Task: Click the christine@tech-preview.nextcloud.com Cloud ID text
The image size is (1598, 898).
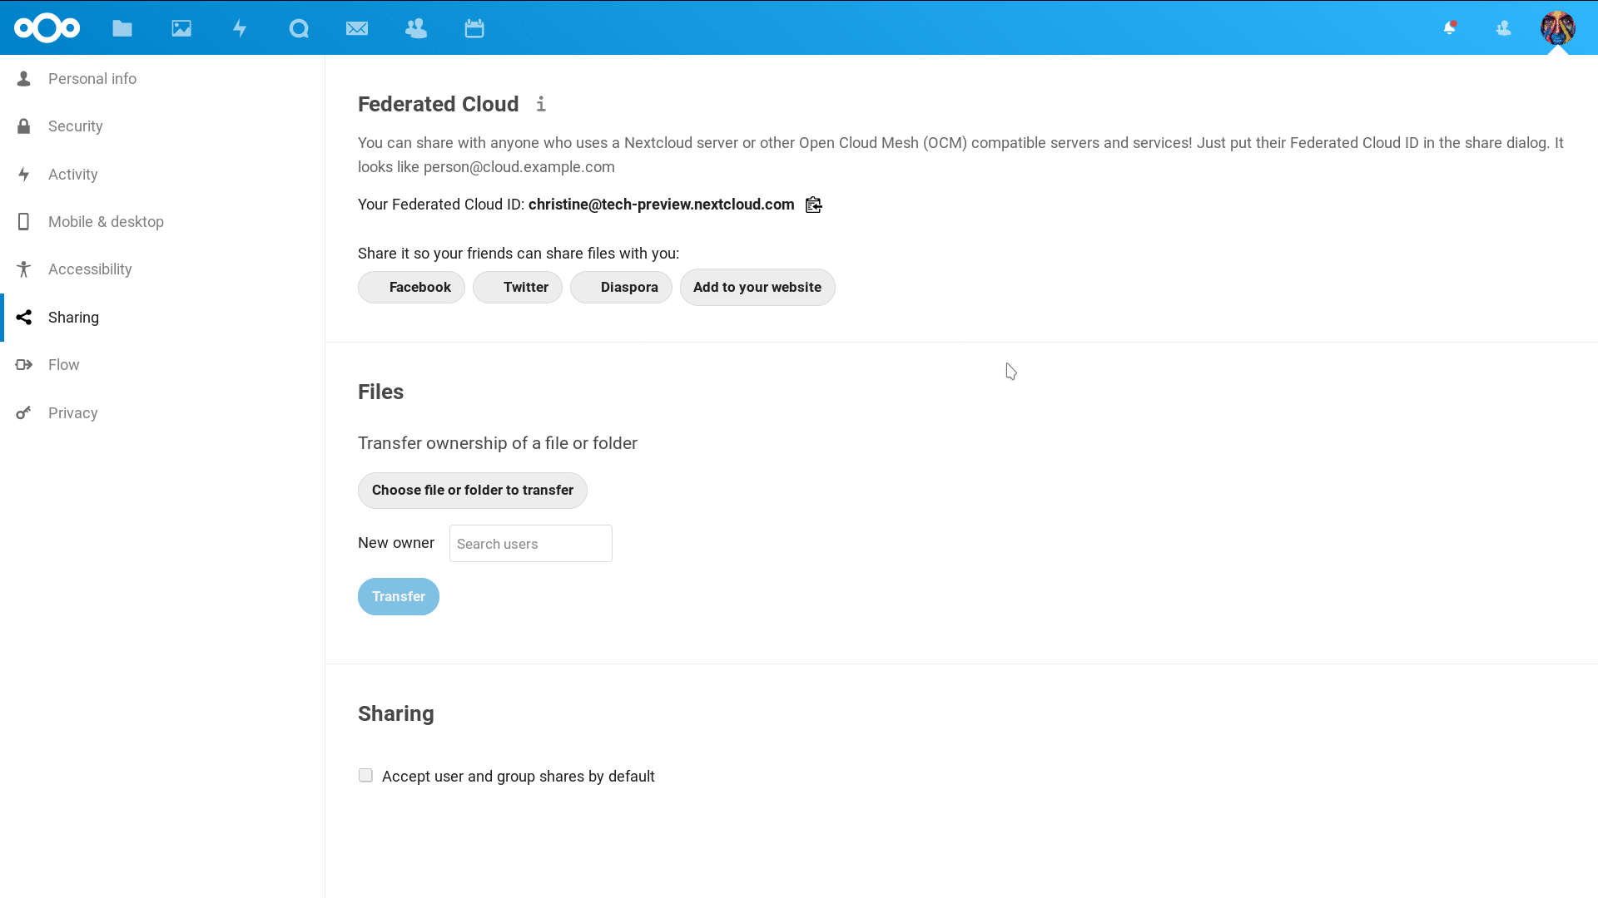Action: [x=662, y=205]
